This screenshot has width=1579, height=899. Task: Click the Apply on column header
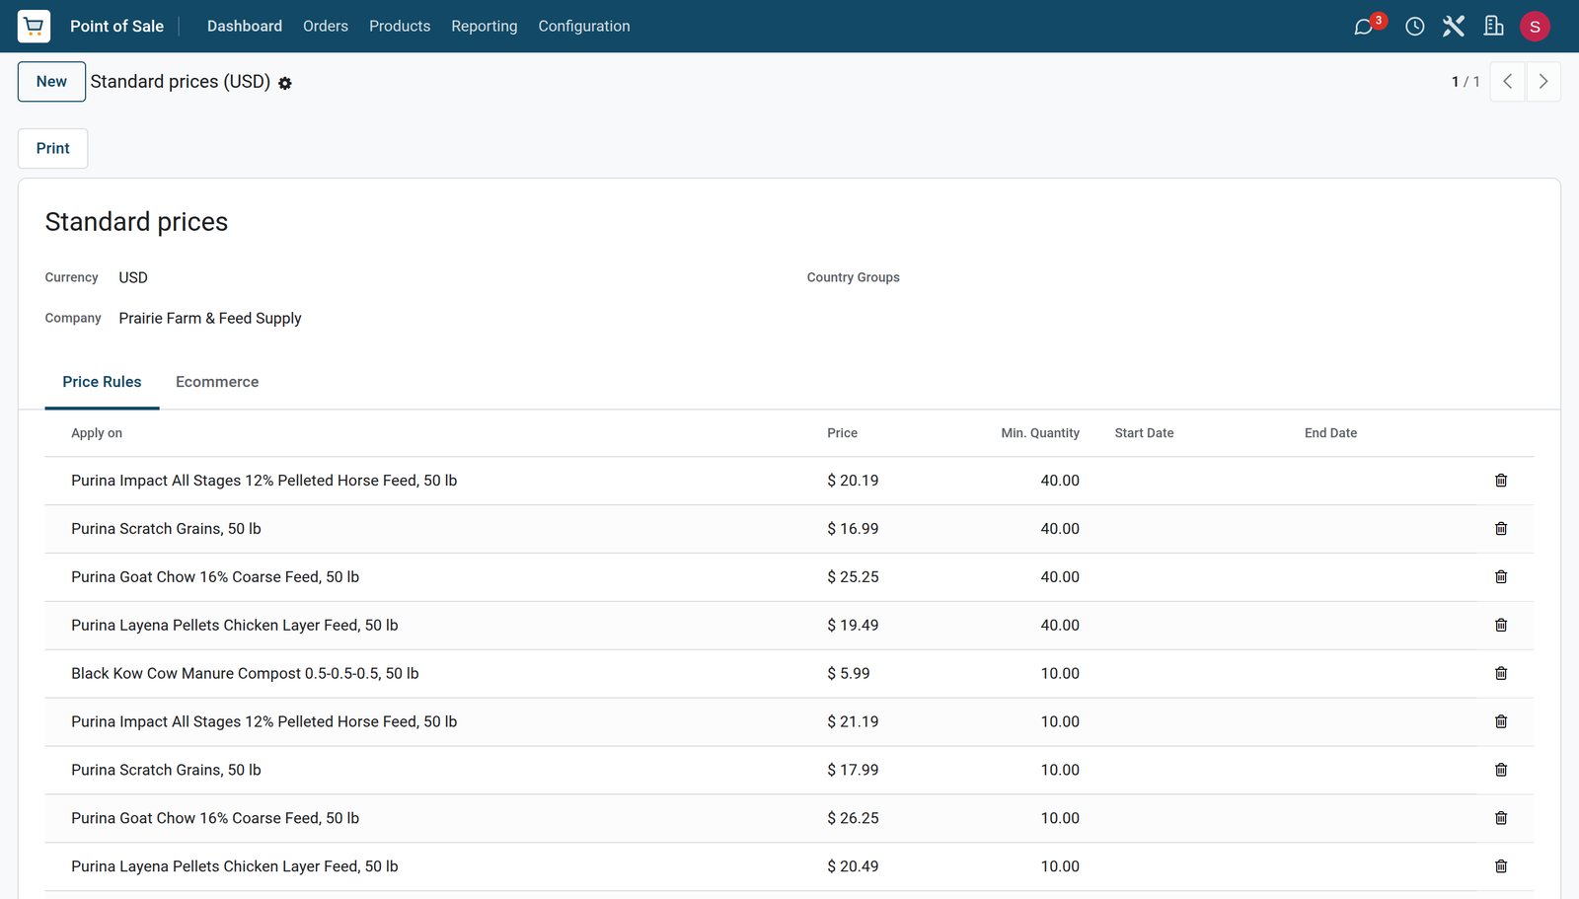[x=97, y=434]
